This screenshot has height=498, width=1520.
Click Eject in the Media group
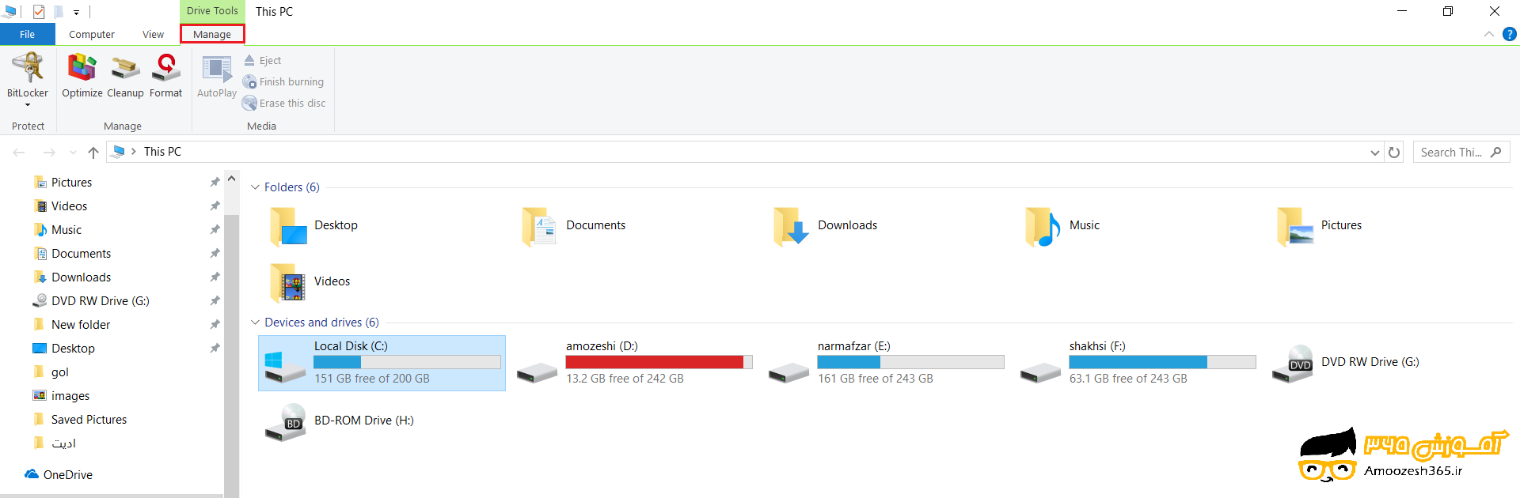262,60
